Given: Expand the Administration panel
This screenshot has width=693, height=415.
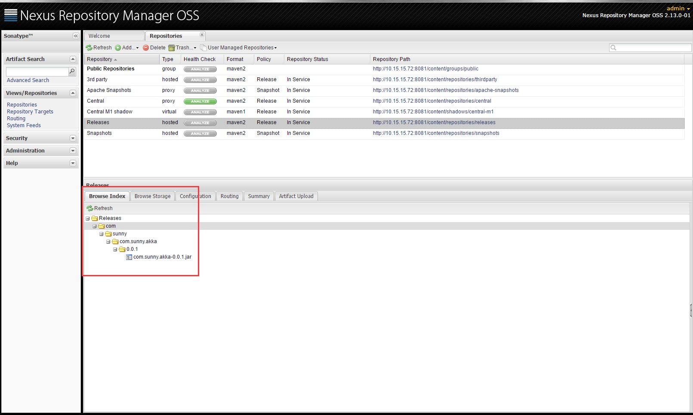Looking at the screenshot, I should pyautogui.click(x=73, y=151).
